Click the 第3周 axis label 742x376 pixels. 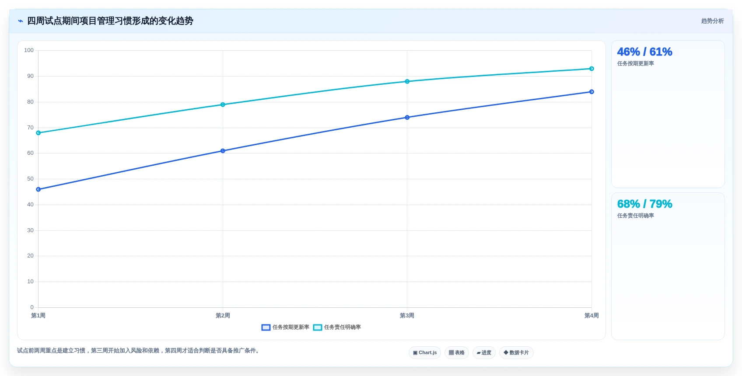coord(407,316)
